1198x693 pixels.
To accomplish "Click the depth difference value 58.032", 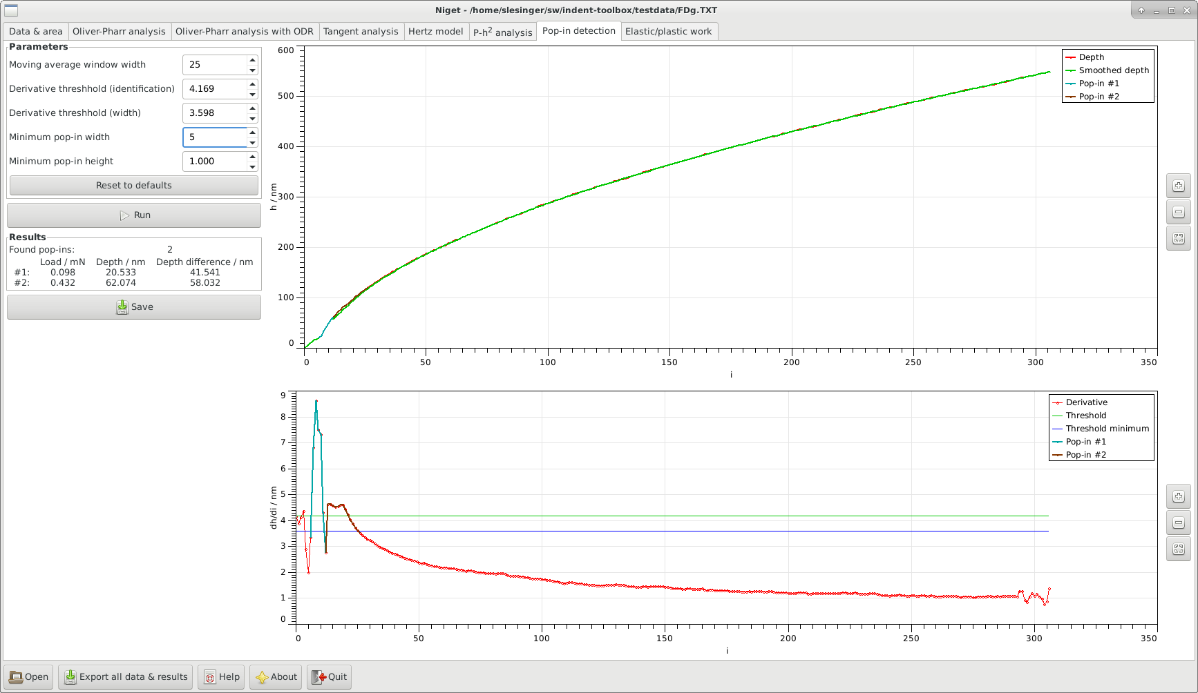I will [205, 283].
